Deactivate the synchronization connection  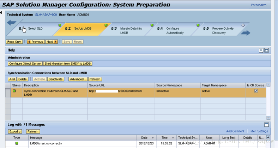55,79
